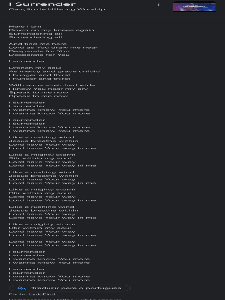The height and width of the screenshot is (300, 225).
Task: Click the I Surrender song title
Action: pyautogui.click(x=42, y=4)
